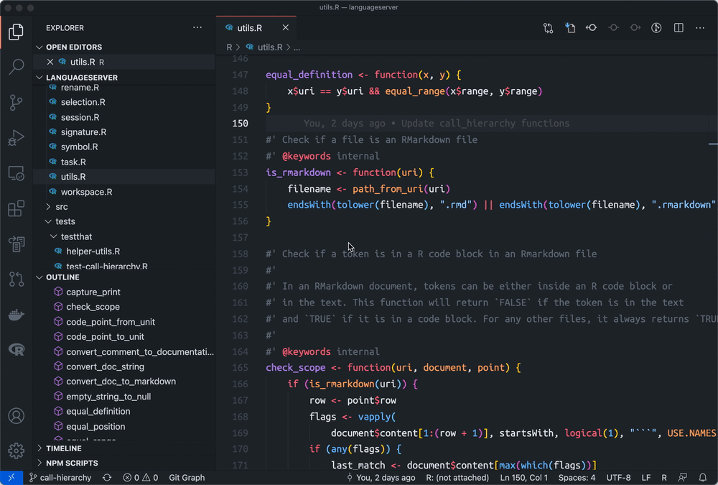Open Git Graph from status bar
The height and width of the screenshot is (485, 718).
coord(187,478)
